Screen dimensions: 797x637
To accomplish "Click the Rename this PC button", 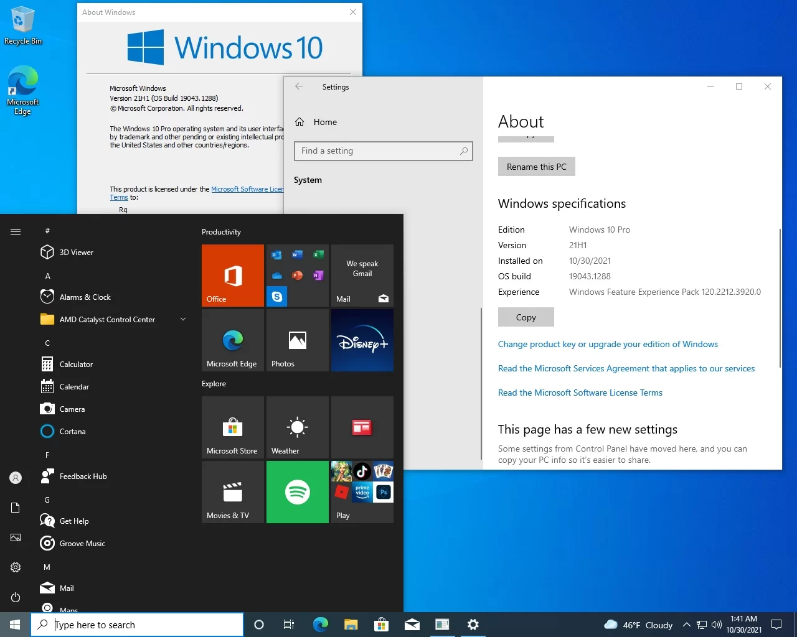I will tap(536, 167).
